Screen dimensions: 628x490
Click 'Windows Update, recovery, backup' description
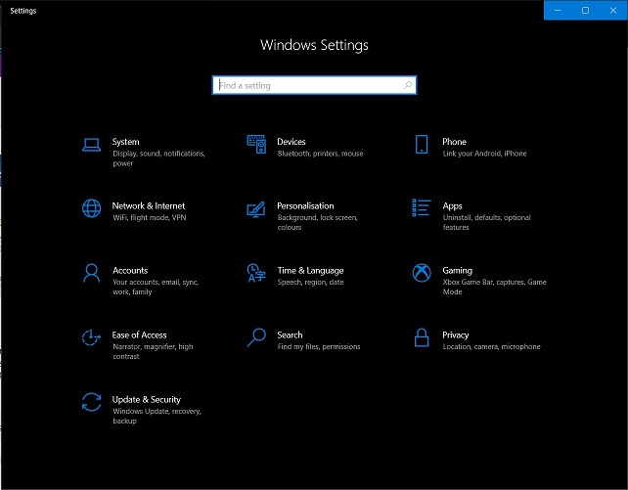click(157, 416)
